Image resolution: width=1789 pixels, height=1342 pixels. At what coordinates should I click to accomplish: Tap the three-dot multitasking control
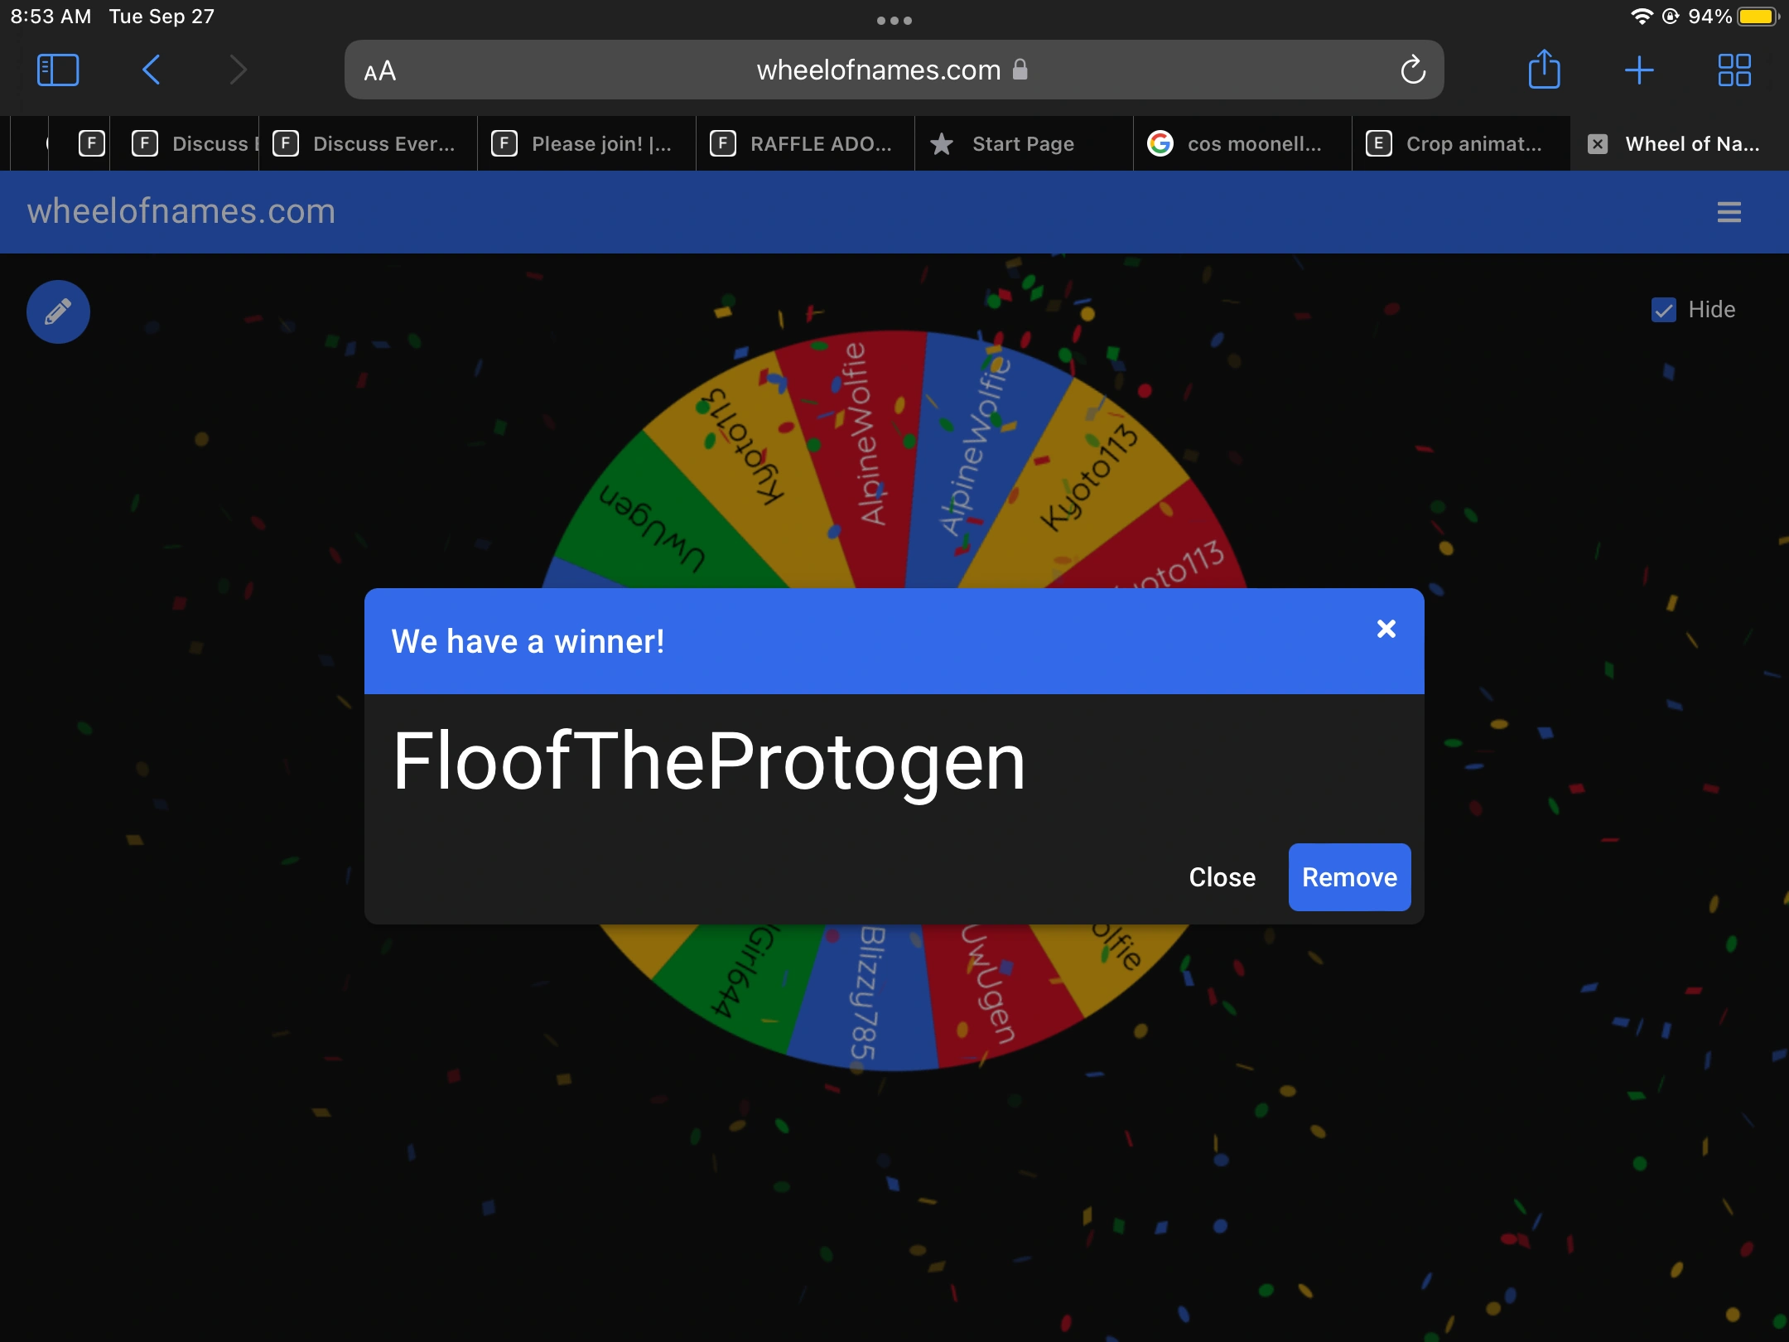[894, 21]
